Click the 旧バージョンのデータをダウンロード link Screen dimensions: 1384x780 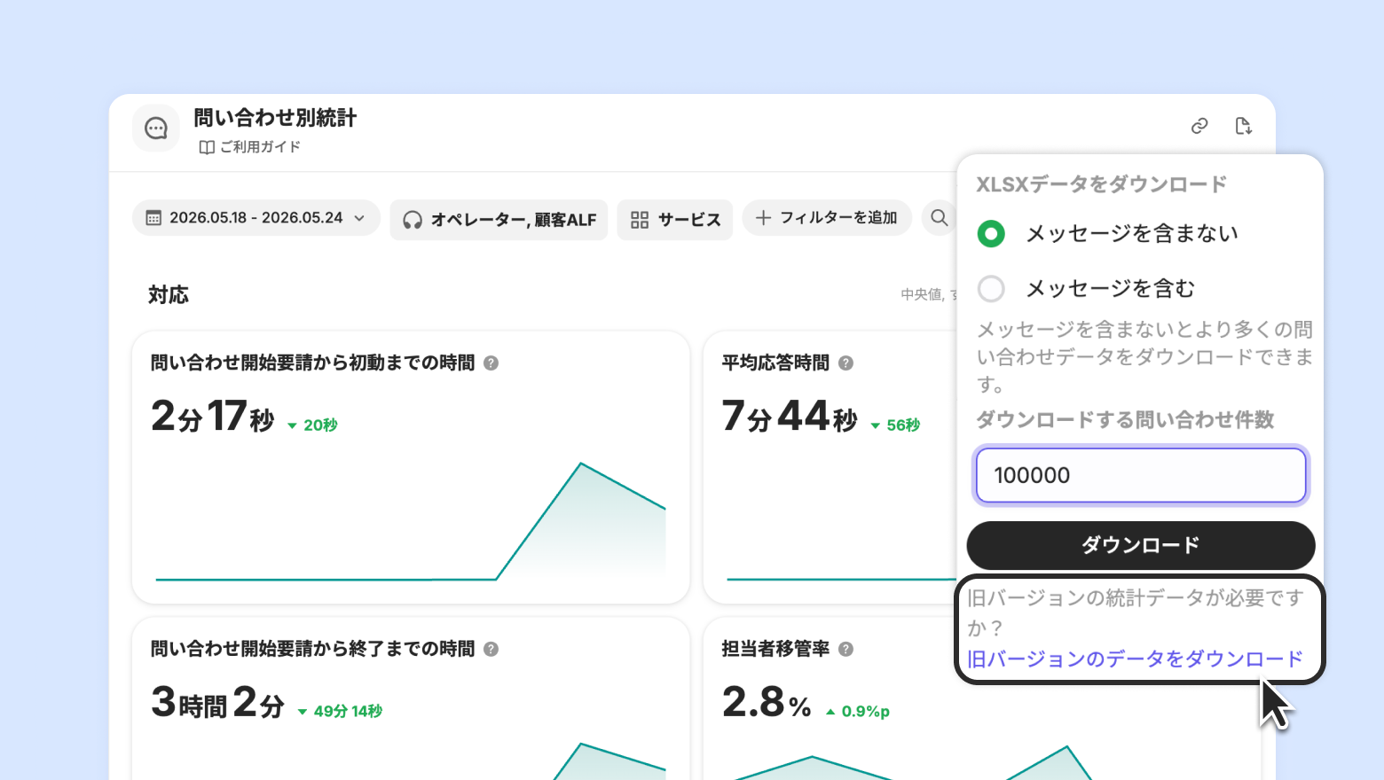tap(1135, 659)
